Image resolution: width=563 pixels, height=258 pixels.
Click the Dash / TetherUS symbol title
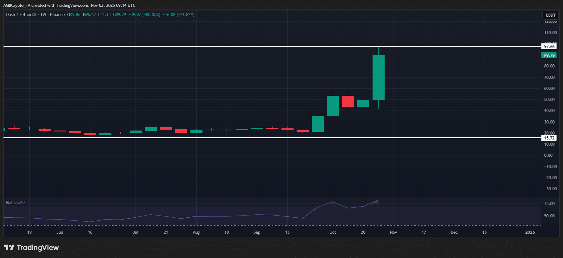(21, 14)
